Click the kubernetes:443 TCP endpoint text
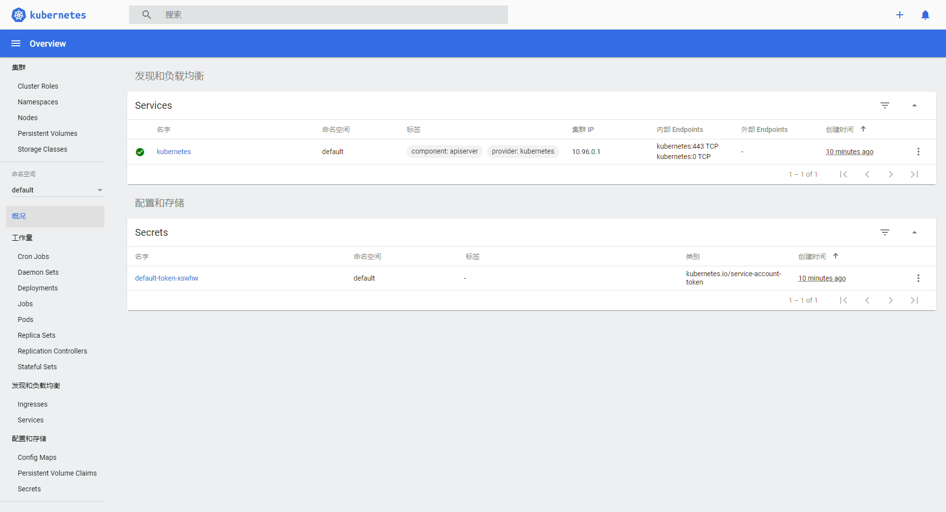Image resolution: width=946 pixels, height=512 pixels. (687, 146)
